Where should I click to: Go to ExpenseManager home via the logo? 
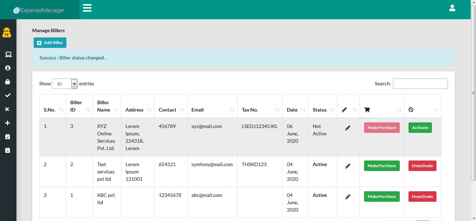coord(39,10)
